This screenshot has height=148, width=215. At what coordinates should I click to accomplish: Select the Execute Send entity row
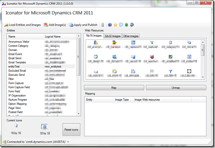click(x=41, y=75)
